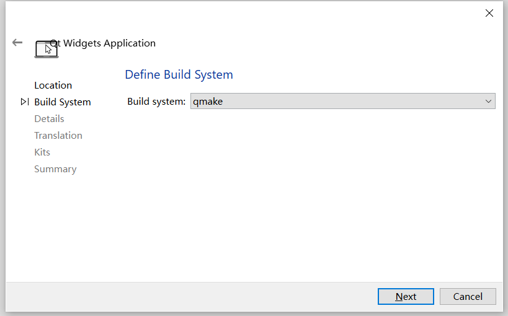The width and height of the screenshot is (508, 316).
Task: Click the 'Build system:' field label
Action: point(156,102)
